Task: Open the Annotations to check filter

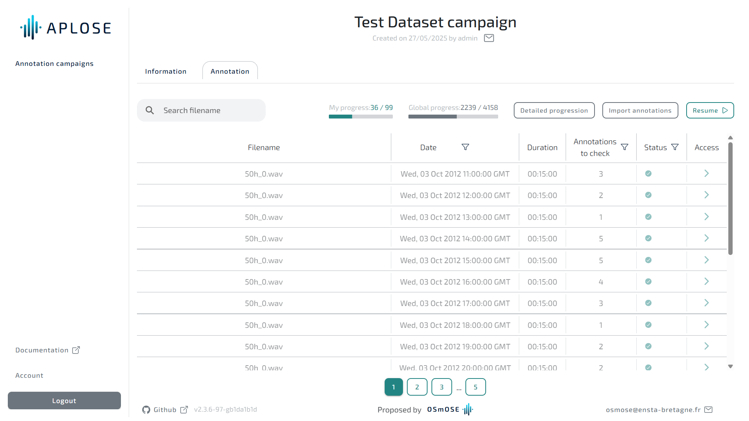Action: pyautogui.click(x=624, y=147)
